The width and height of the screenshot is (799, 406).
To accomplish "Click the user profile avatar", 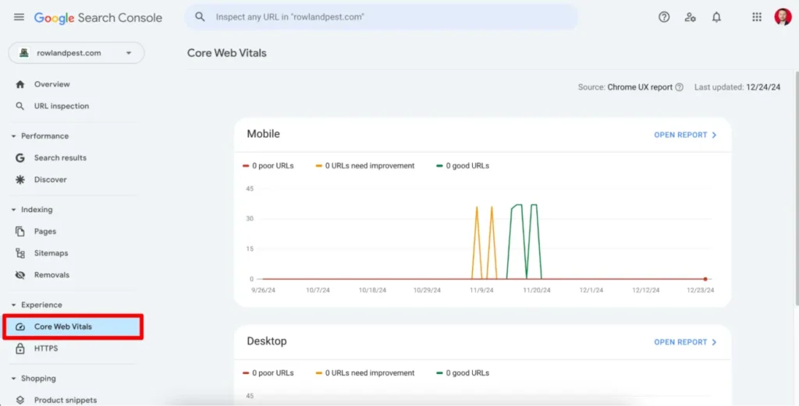I will tap(782, 17).
